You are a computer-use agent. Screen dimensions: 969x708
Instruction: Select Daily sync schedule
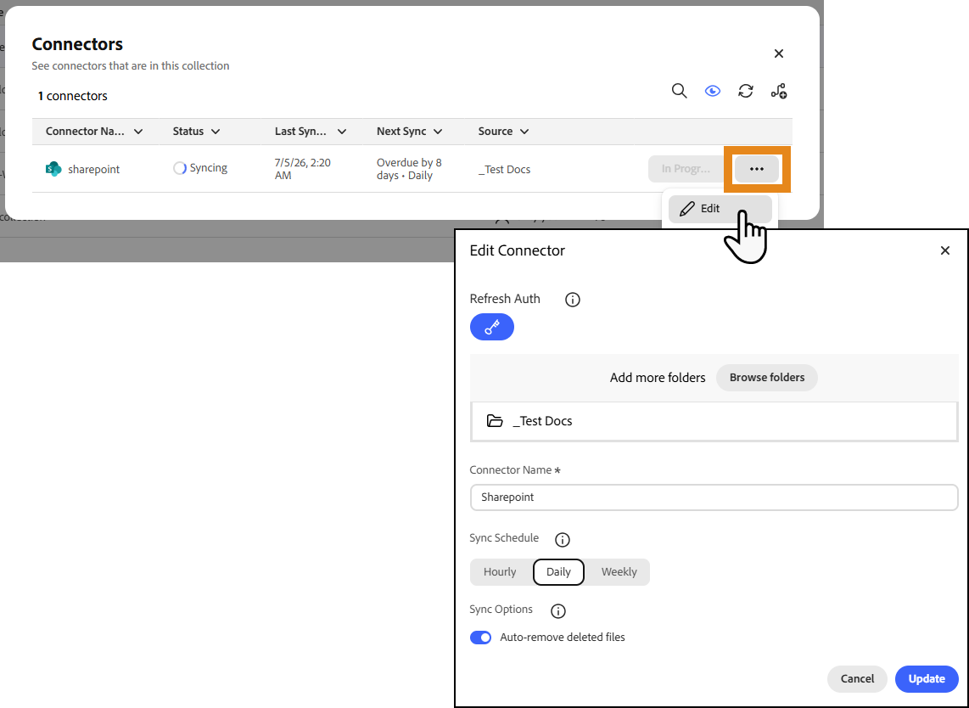point(558,572)
